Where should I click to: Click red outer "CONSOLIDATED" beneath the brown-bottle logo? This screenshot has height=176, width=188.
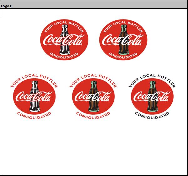pos(93,115)
